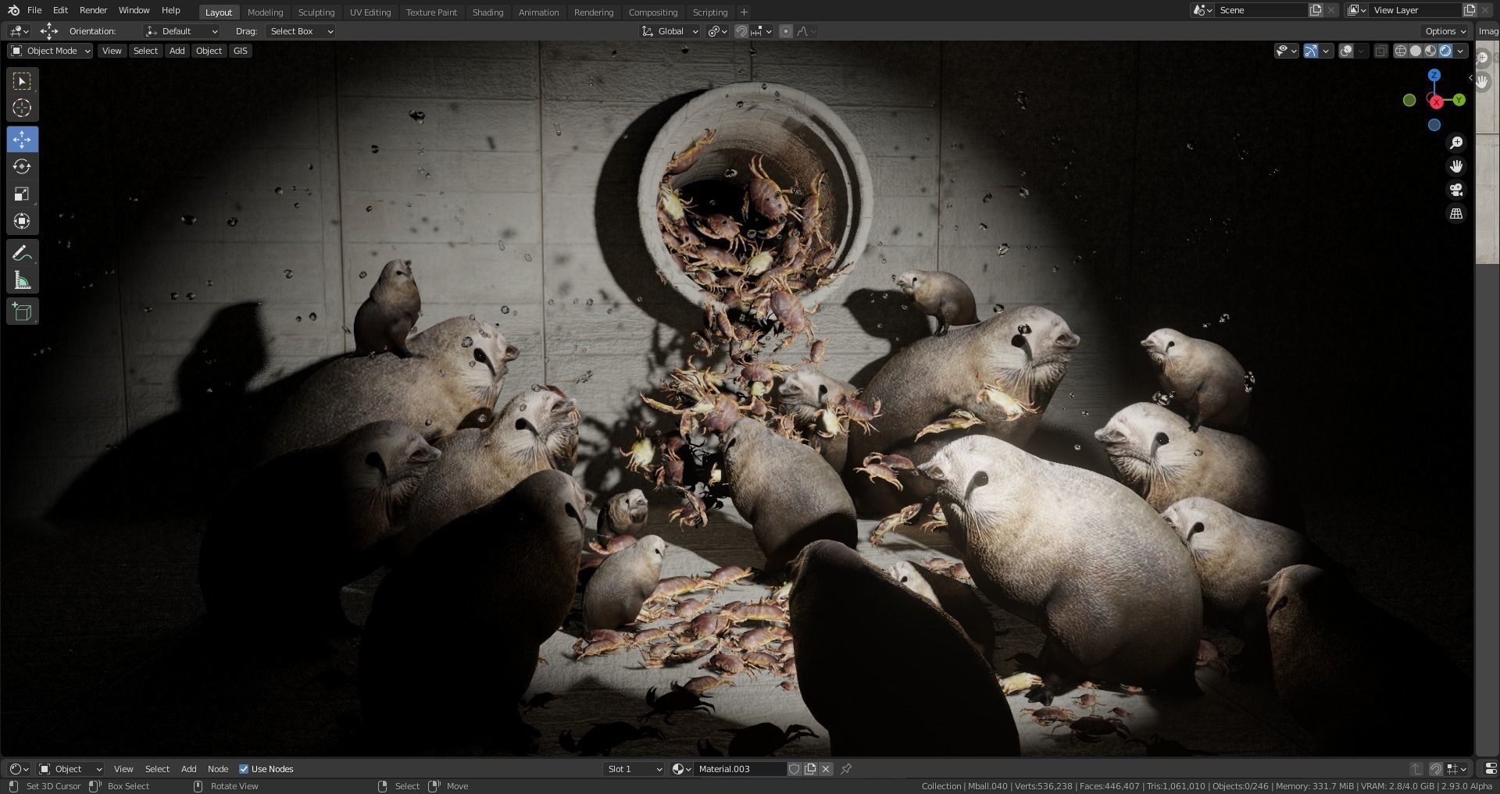Open the snapping element options dropdown

tap(762, 31)
